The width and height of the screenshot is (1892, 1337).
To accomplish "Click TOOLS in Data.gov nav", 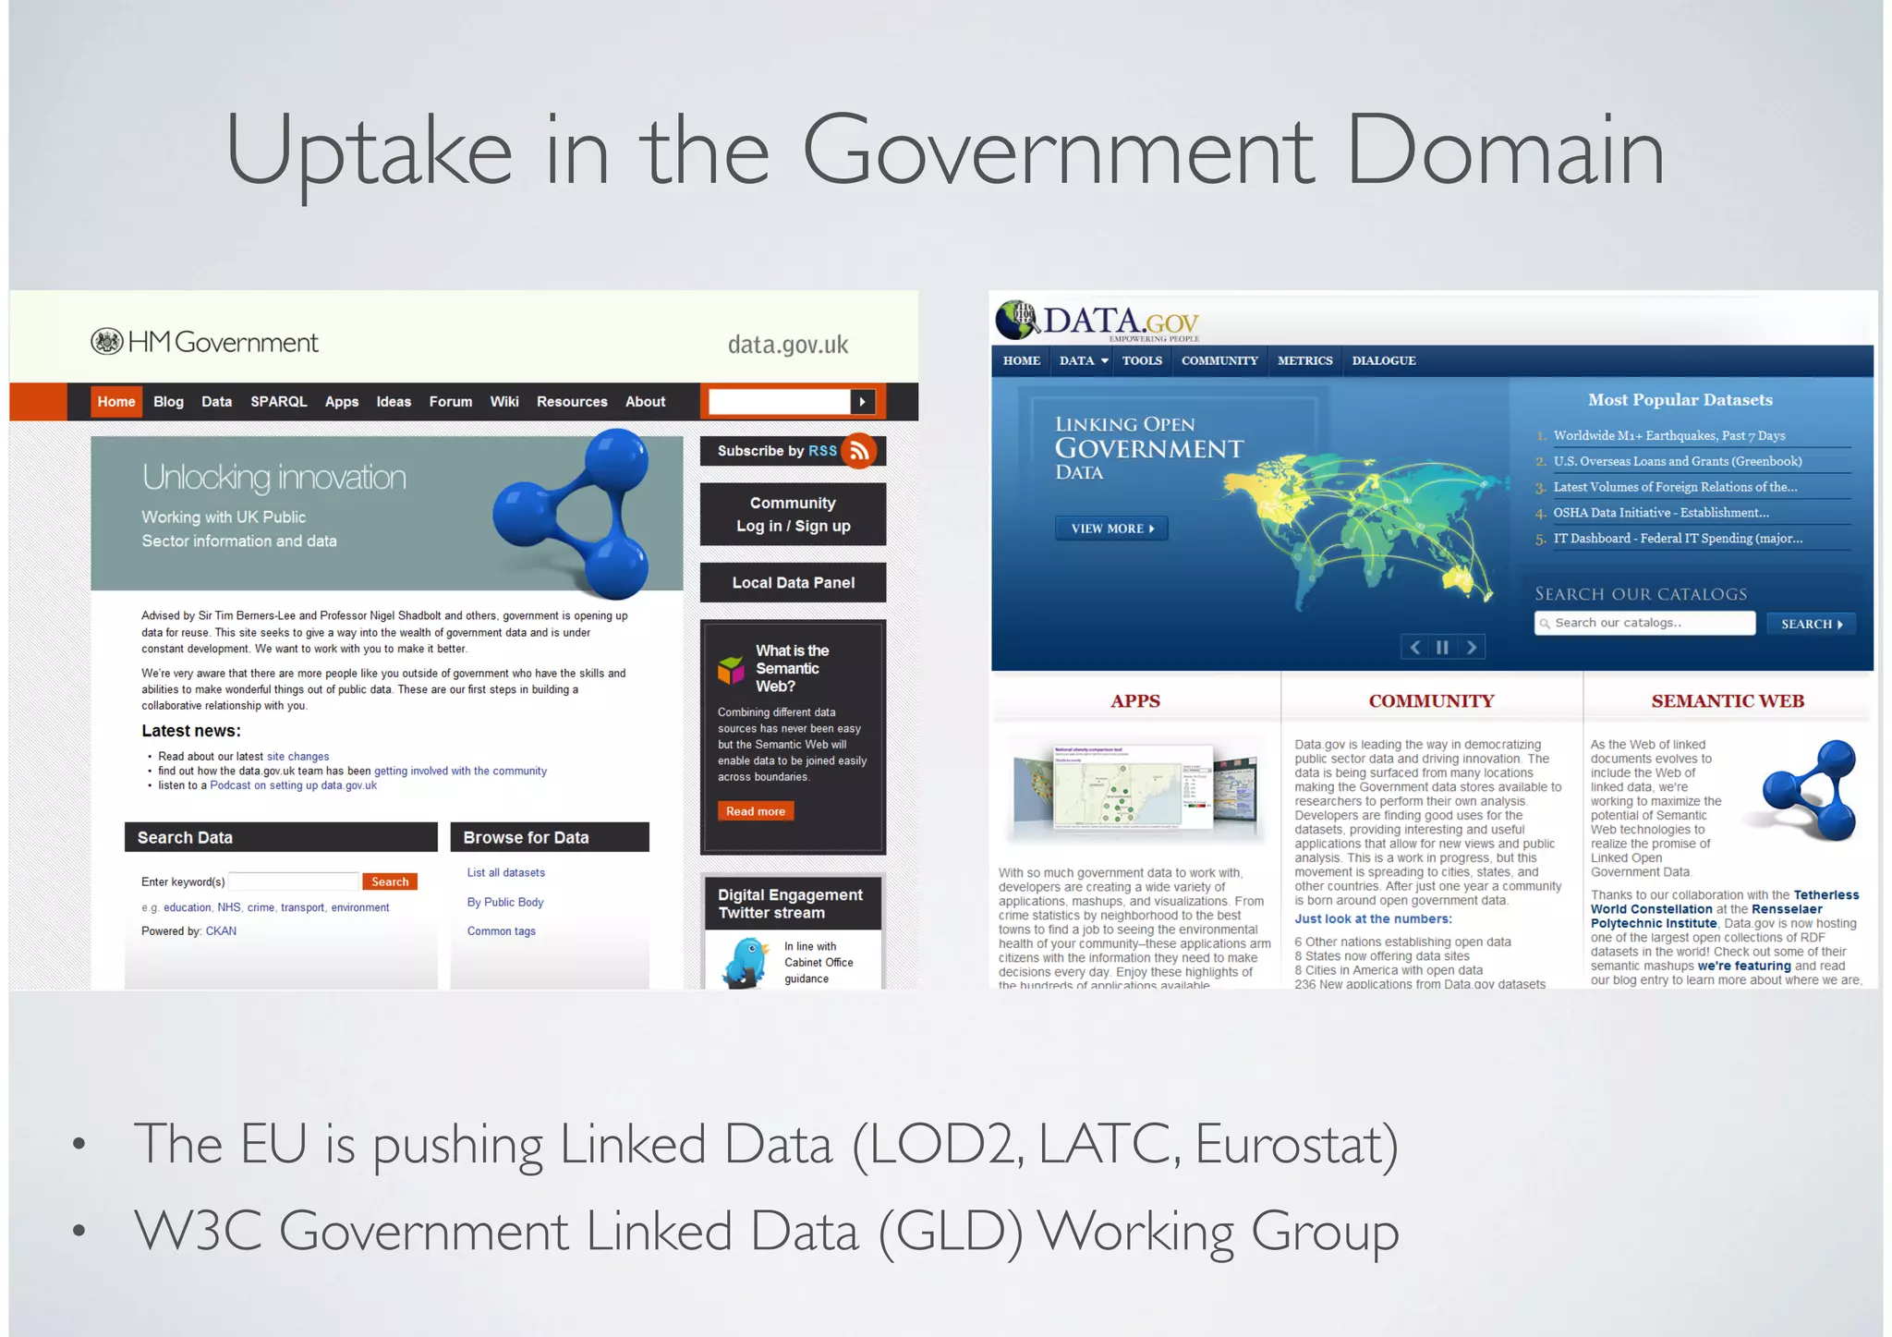I will [x=1142, y=361].
